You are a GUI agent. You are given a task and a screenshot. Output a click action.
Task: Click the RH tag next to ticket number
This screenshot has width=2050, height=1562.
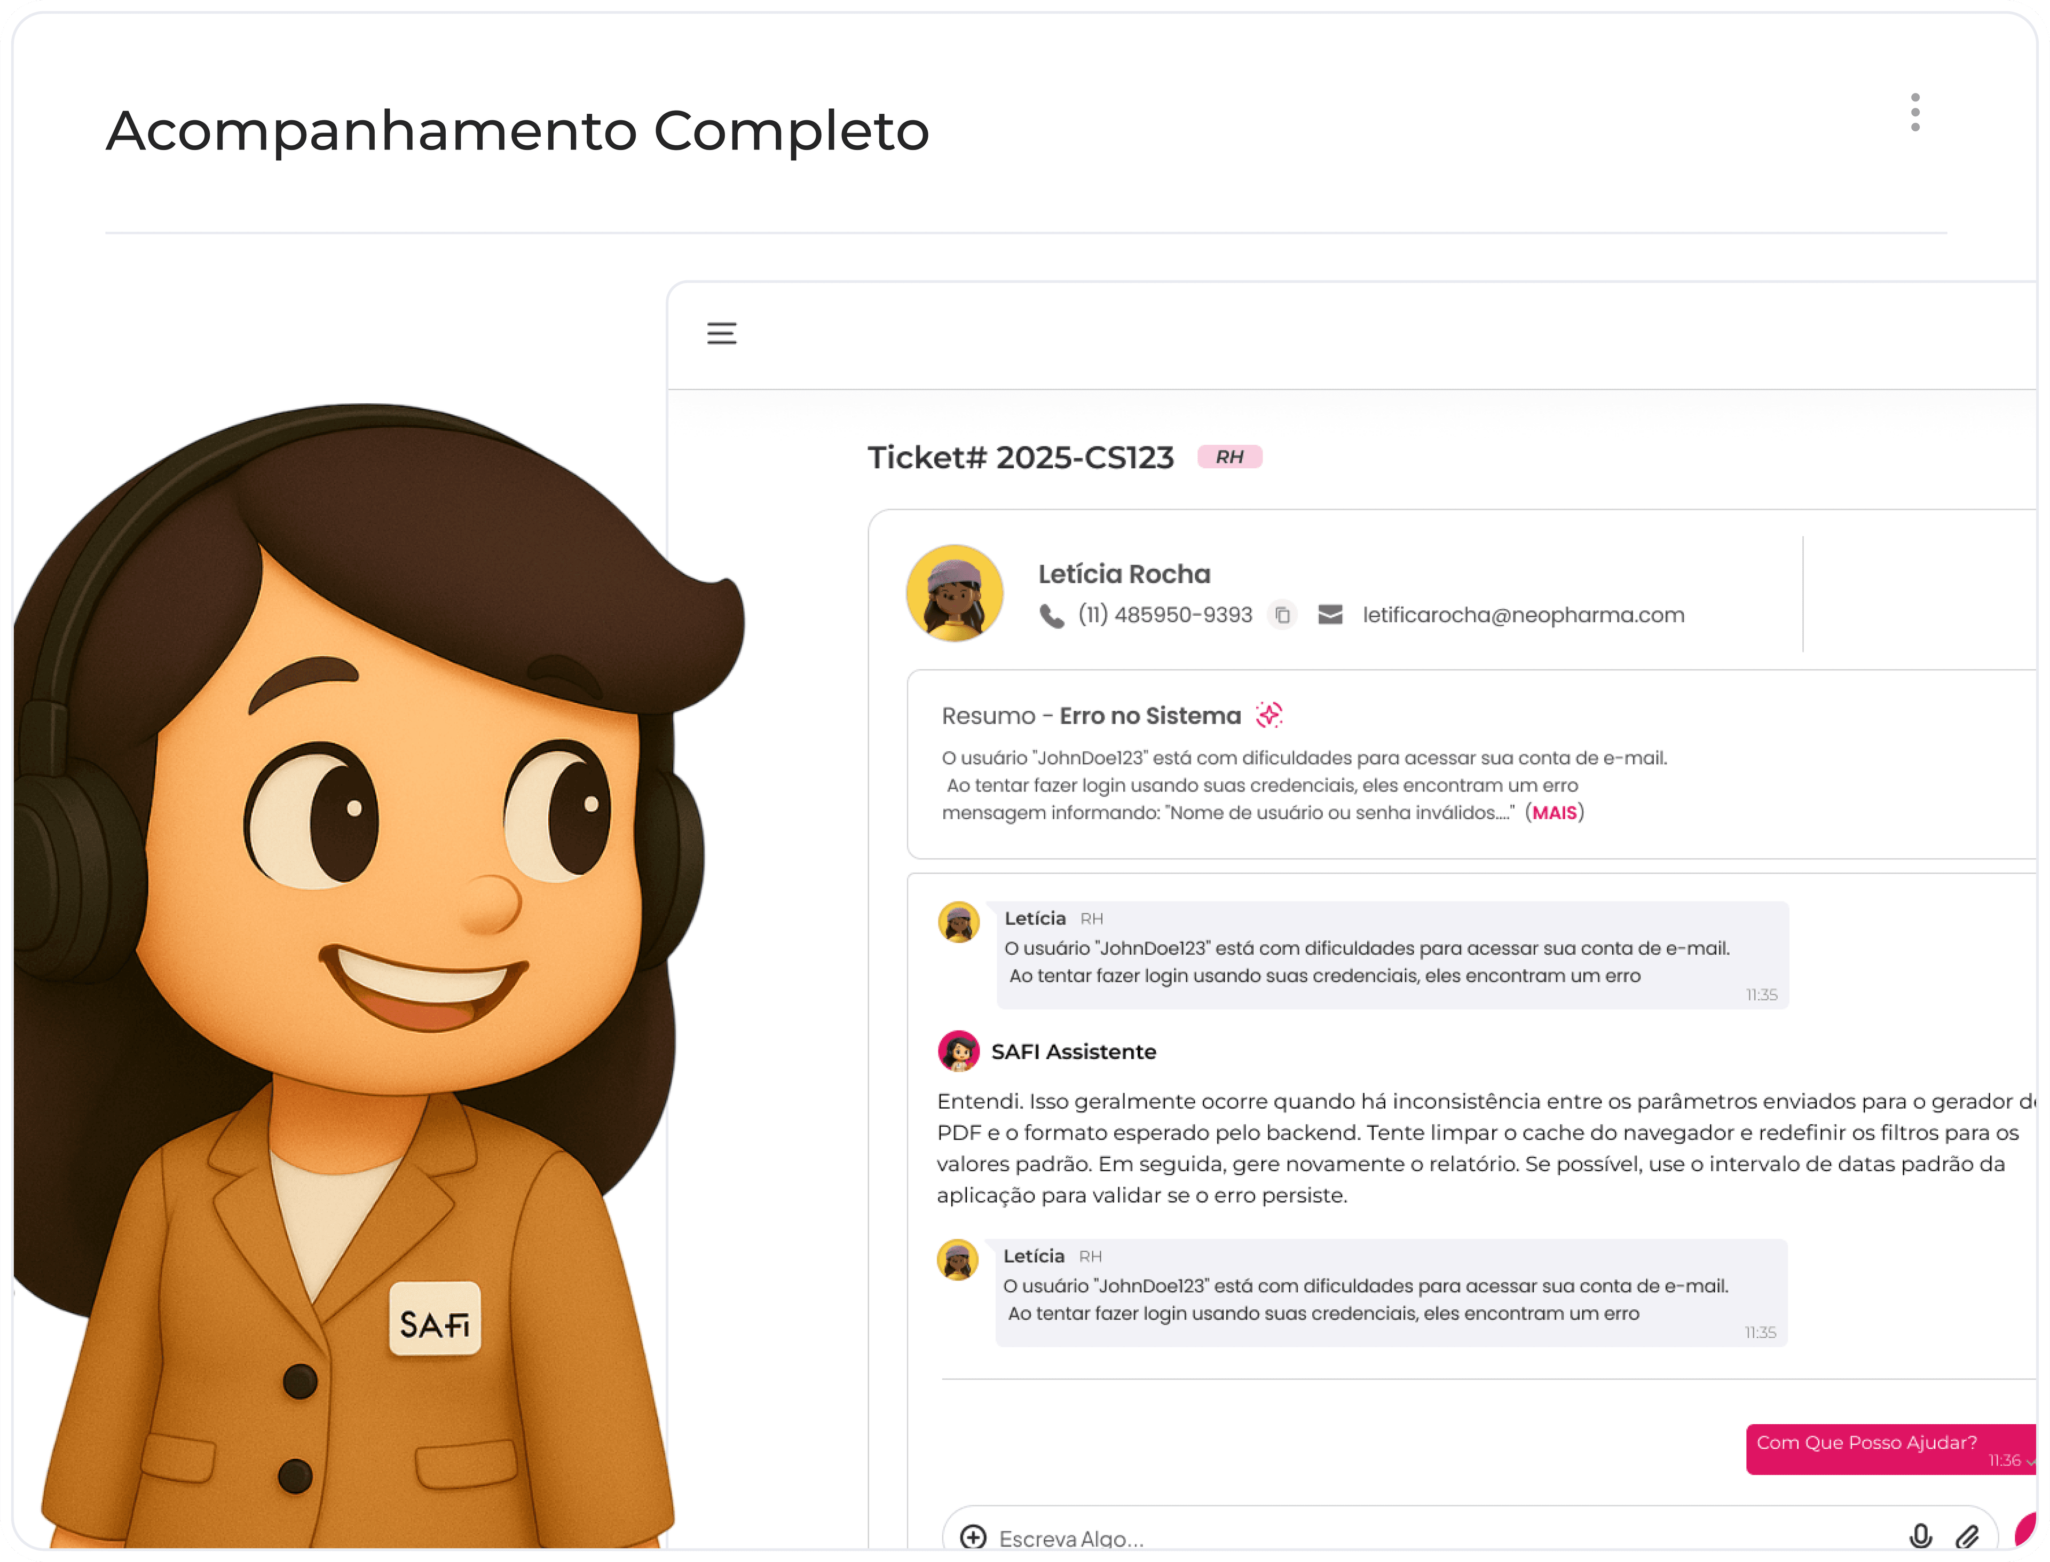(x=1228, y=457)
